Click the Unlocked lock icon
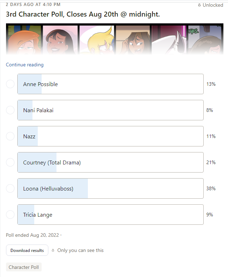This screenshot has width=228, height=277. 199,5
